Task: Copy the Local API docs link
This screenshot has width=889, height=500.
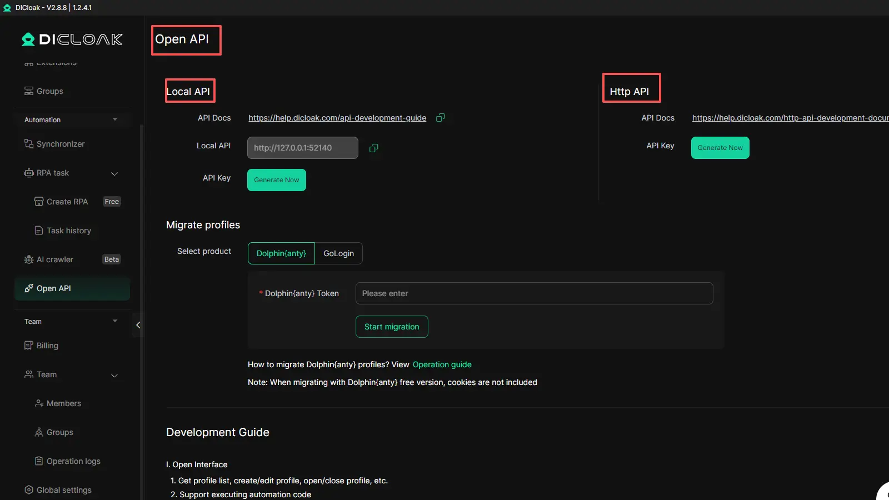Action: click(x=440, y=118)
